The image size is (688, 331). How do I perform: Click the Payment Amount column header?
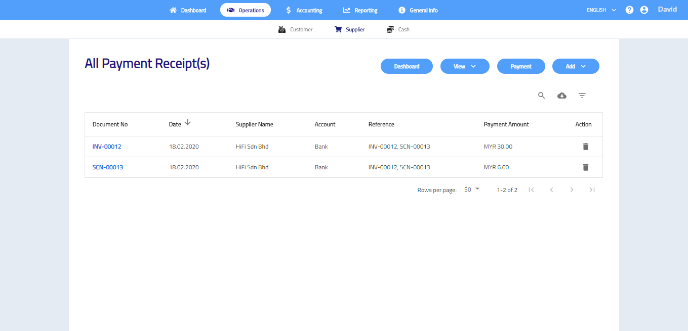[506, 124]
